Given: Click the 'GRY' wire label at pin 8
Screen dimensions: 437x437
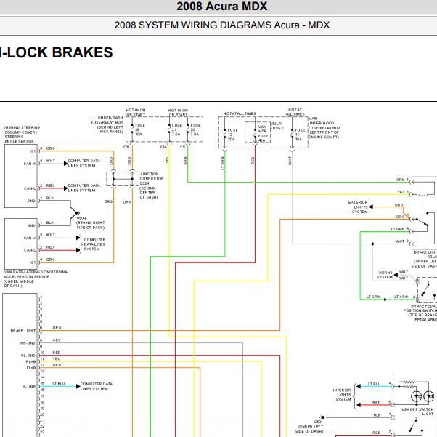Looking at the screenshot, I should (57, 340).
